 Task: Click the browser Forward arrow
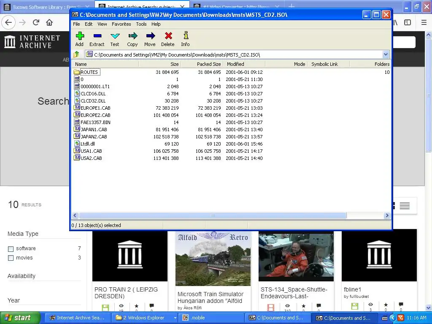pos(22,22)
